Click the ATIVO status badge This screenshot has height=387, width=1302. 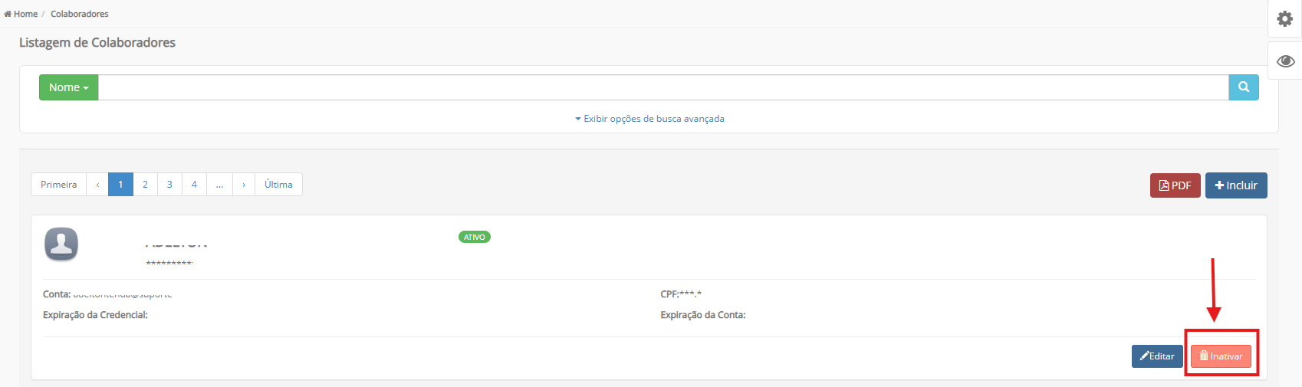tap(475, 237)
